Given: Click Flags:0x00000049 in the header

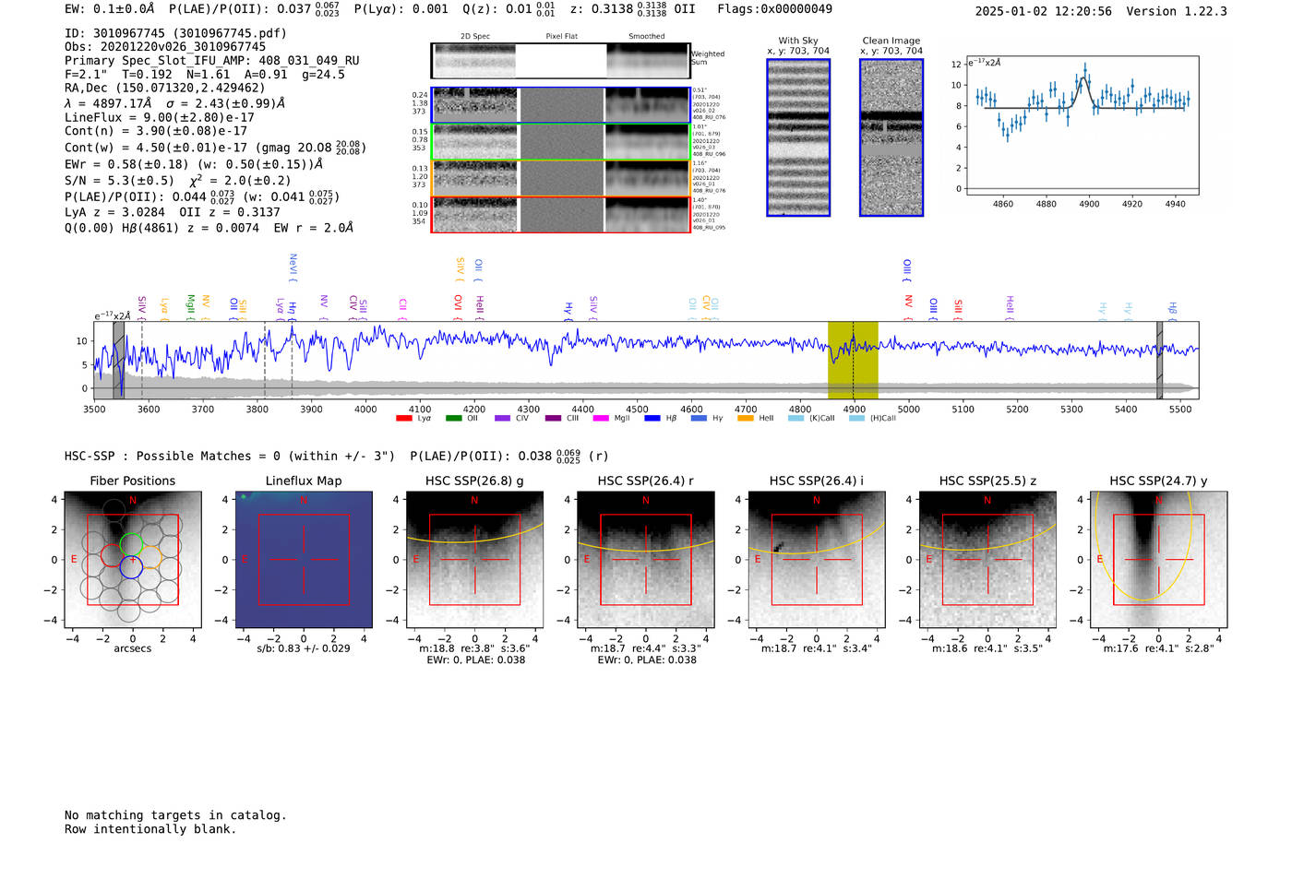Looking at the screenshot, I should point(774,9).
